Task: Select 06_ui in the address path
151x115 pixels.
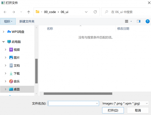Action: tap(65, 12)
